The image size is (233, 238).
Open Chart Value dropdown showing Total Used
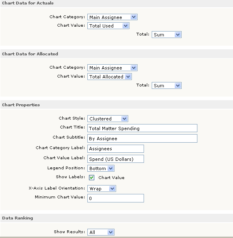tap(108, 25)
